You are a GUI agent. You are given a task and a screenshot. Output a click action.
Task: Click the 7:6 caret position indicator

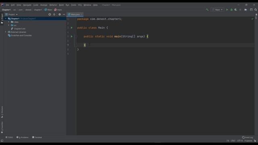227,141
